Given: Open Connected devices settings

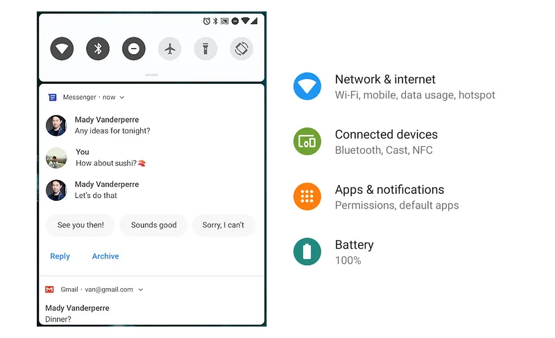Looking at the screenshot, I should coord(366,142).
